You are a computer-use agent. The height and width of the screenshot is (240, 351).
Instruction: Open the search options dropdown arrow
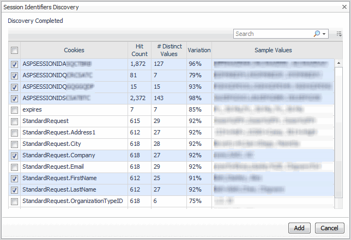pos(324,34)
